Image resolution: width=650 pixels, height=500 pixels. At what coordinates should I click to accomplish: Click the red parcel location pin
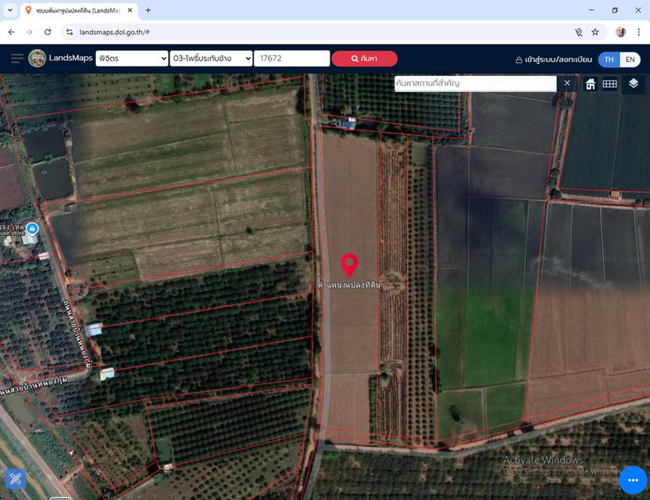click(x=349, y=265)
